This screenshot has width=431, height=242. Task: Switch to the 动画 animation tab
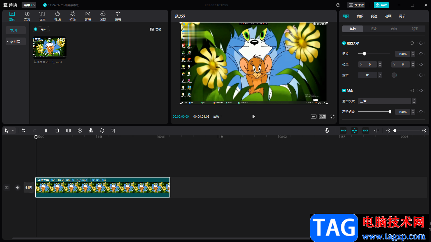(x=388, y=16)
